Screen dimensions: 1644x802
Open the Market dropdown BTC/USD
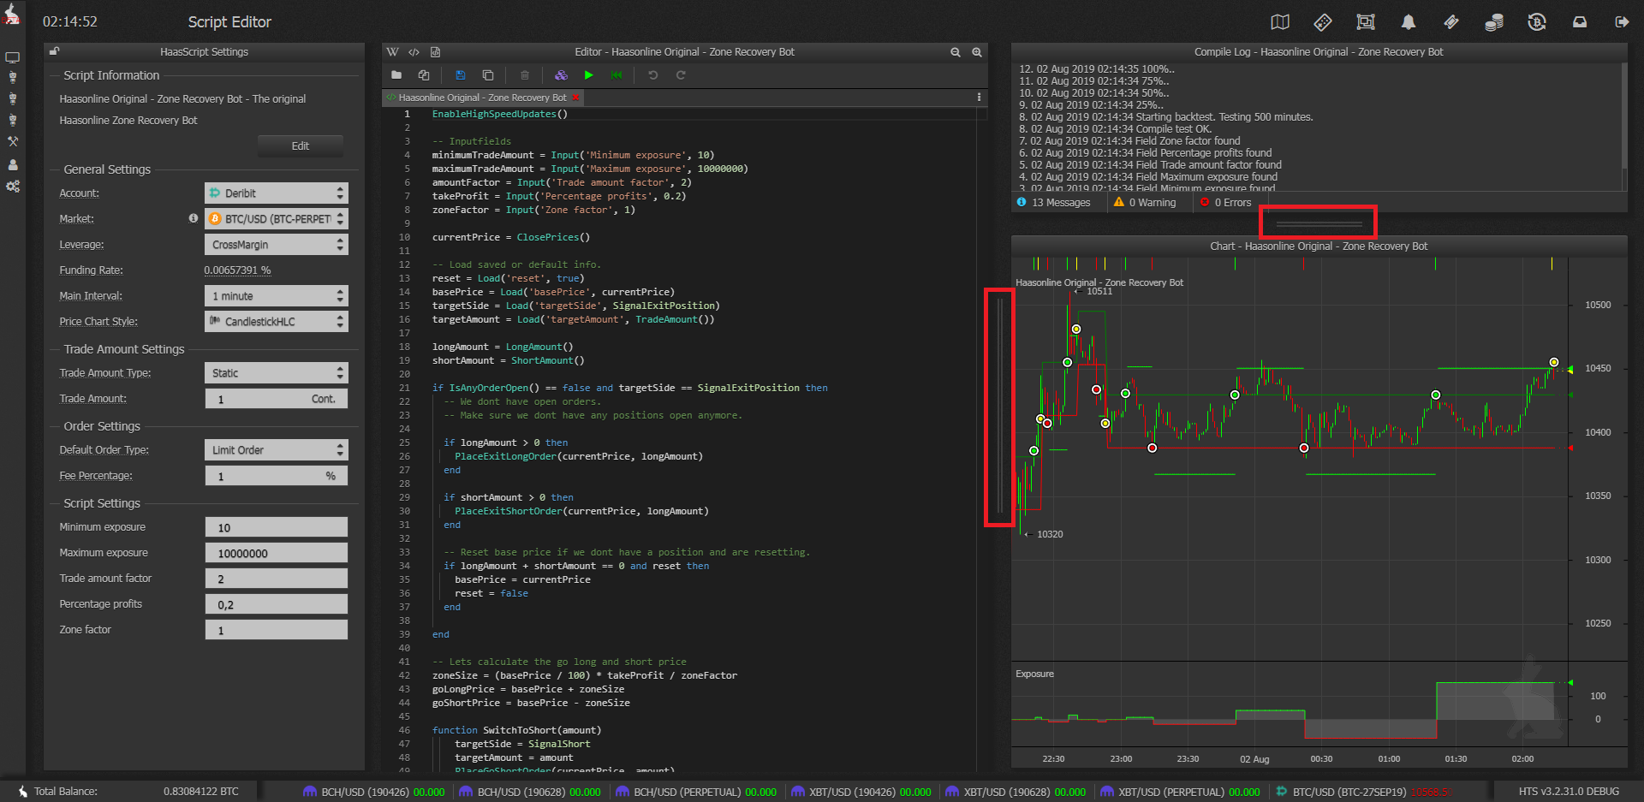coord(277,219)
